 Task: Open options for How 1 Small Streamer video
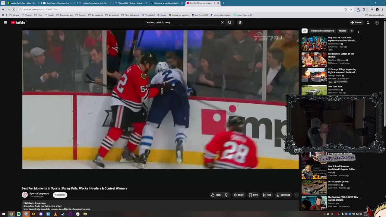tap(361, 167)
